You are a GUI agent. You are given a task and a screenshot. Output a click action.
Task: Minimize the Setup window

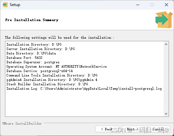coord(138,5)
